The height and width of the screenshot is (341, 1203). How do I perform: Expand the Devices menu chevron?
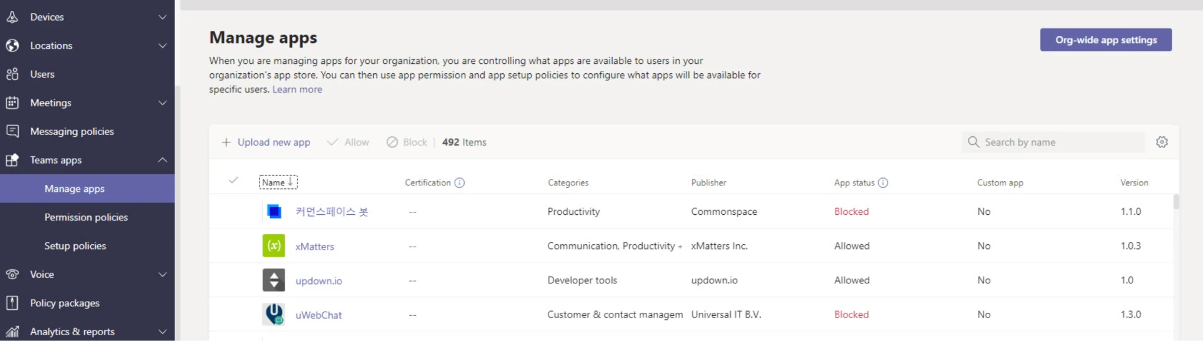[163, 17]
